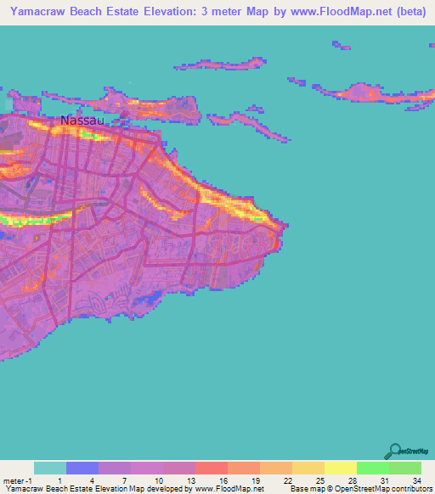
Task: Click the 'meter -1' legend label
Action: click(x=18, y=481)
